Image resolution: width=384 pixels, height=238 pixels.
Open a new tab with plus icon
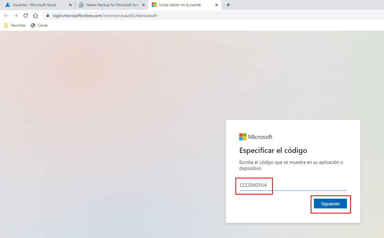point(228,5)
